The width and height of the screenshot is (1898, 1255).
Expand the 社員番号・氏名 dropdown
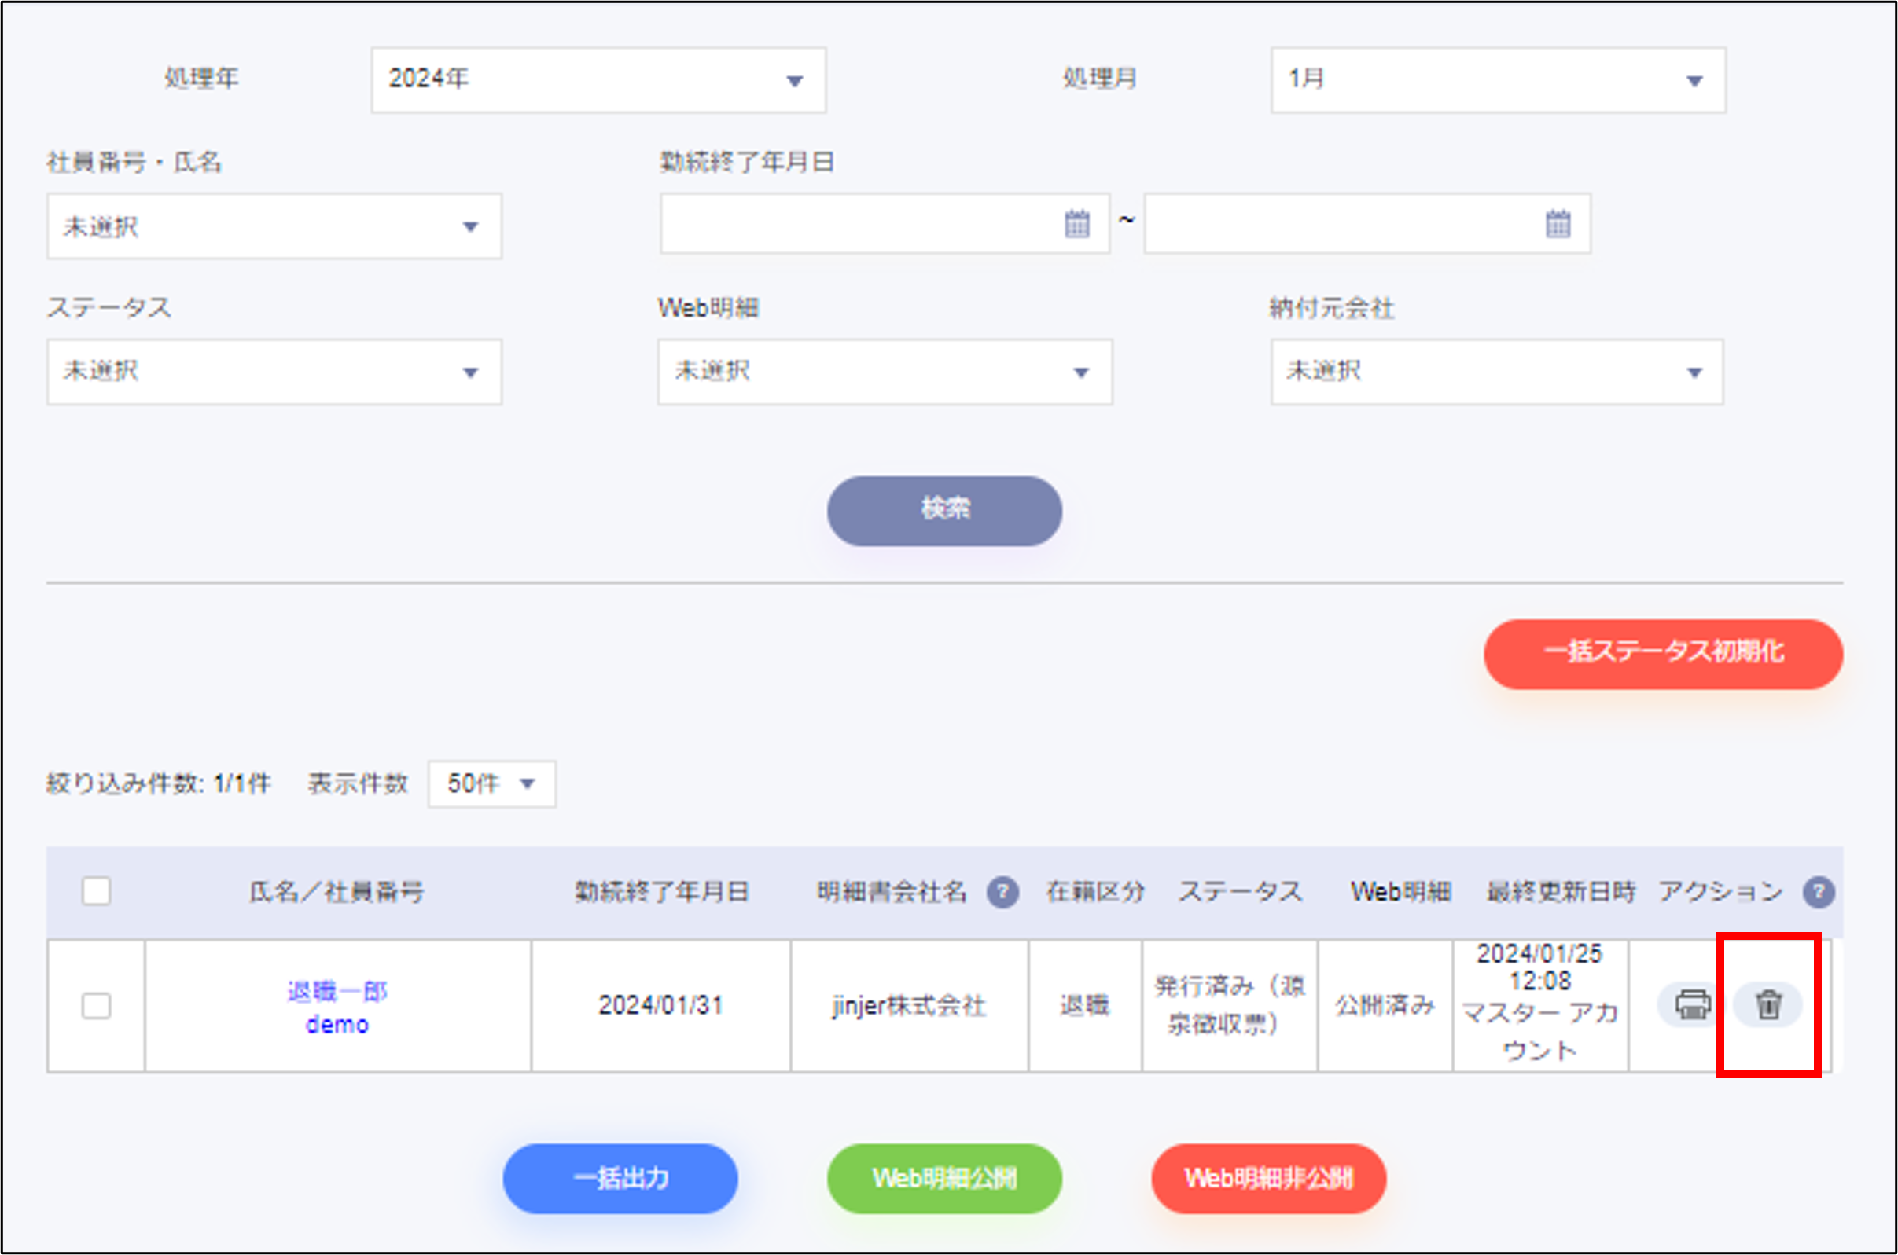pos(274,226)
